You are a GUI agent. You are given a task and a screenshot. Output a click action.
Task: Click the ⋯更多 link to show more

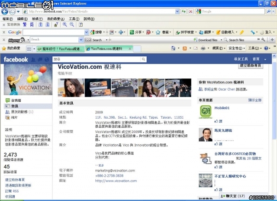100,165
